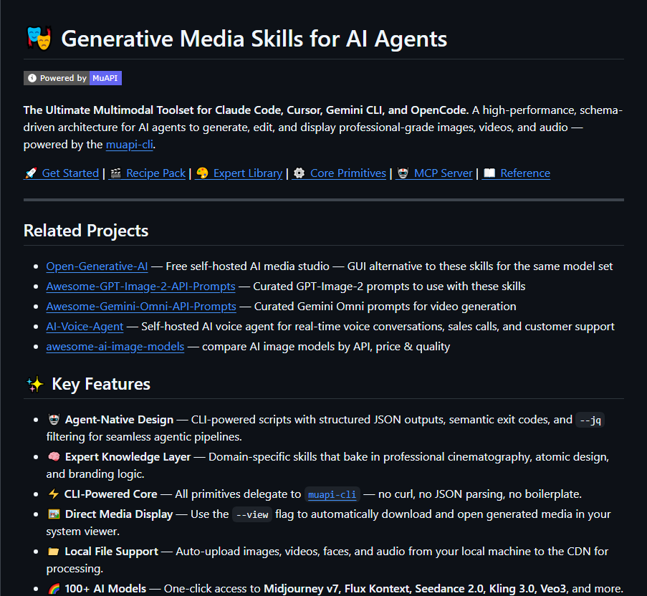Click the rocket icon before Get Started

[x=31, y=173]
